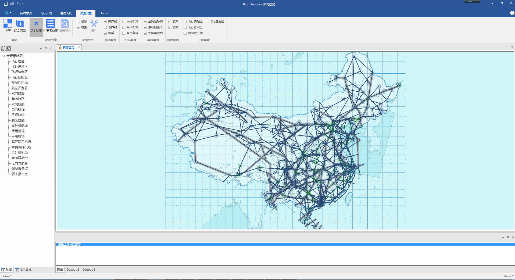
Task: Toggle the 水系 checkbox
Action: click(105, 33)
